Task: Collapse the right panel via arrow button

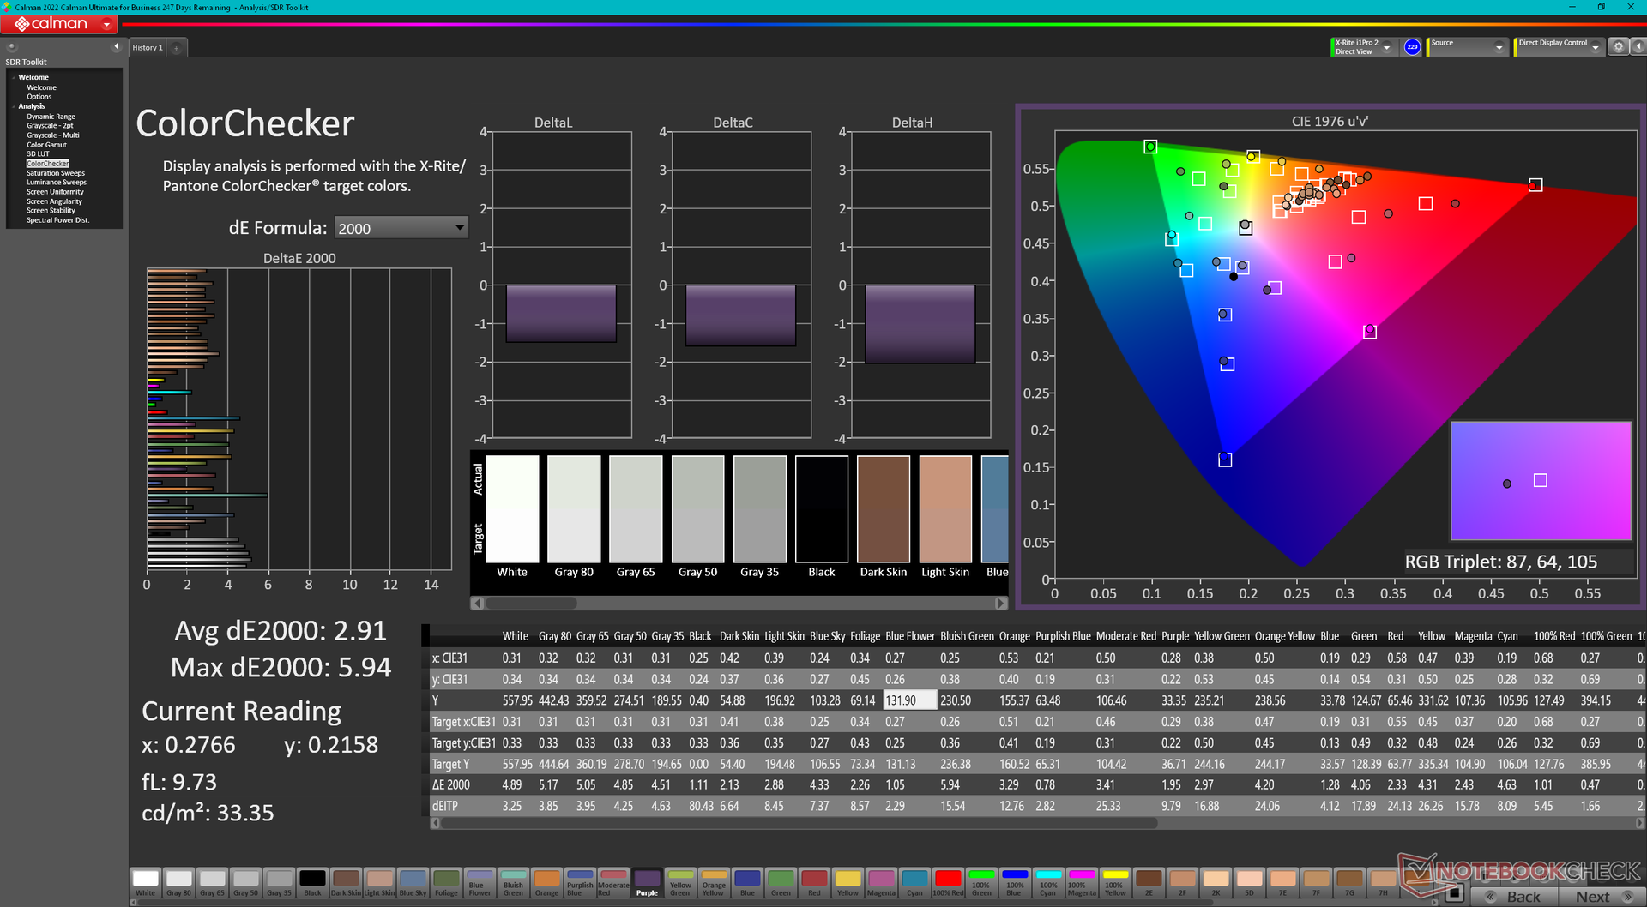Action: [1637, 47]
